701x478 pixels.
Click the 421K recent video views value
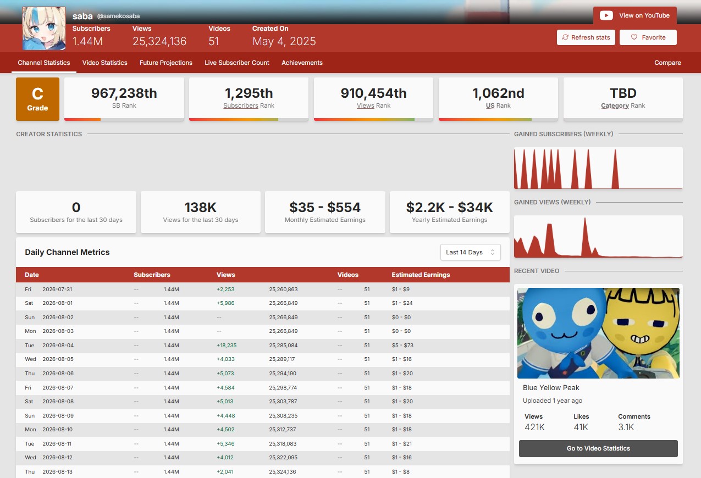click(x=534, y=427)
